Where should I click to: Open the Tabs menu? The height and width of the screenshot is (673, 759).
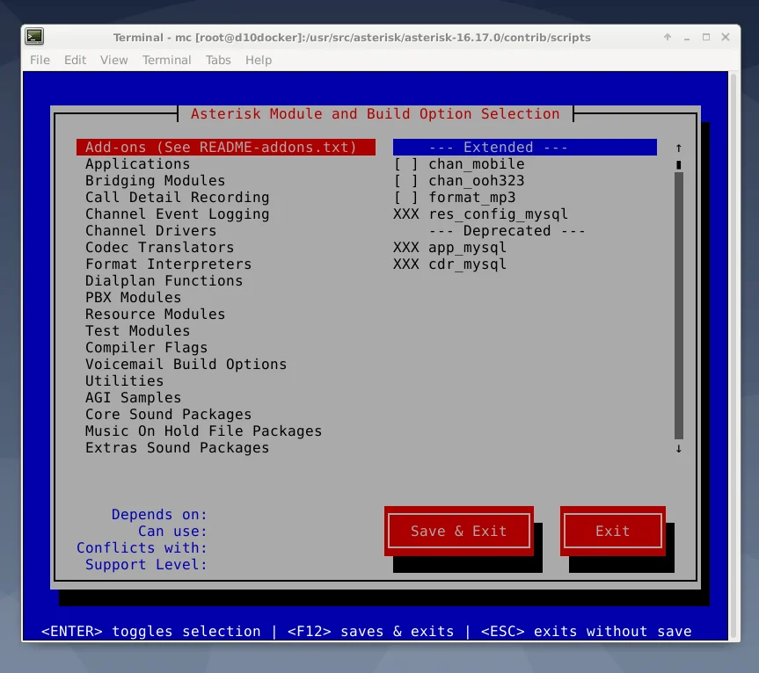pos(218,60)
